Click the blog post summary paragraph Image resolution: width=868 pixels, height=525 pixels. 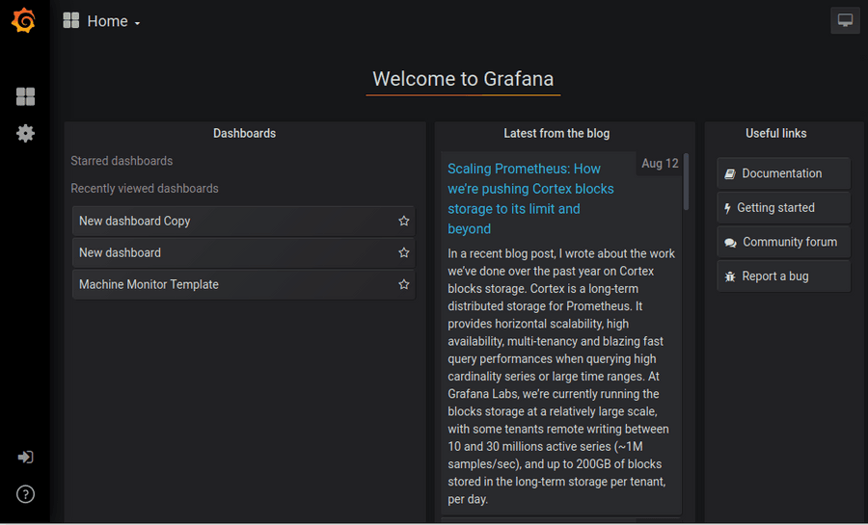pyautogui.click(x=561, y=377)
